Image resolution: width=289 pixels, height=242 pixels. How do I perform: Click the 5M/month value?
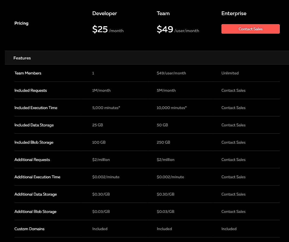tap(166, 90)
